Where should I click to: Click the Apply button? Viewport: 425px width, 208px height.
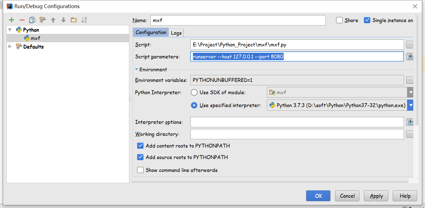pyautogui.click(x=376, y=196)
